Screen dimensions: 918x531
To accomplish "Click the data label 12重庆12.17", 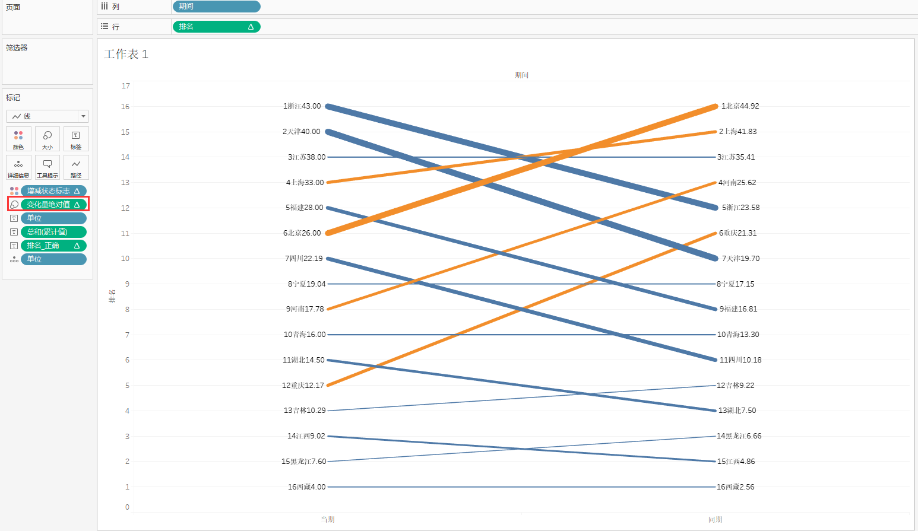I will coord(303,386).
